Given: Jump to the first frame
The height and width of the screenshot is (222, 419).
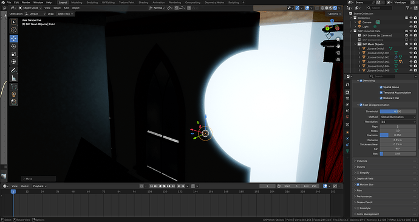Looking at the screenshot, I should (151, 186).
